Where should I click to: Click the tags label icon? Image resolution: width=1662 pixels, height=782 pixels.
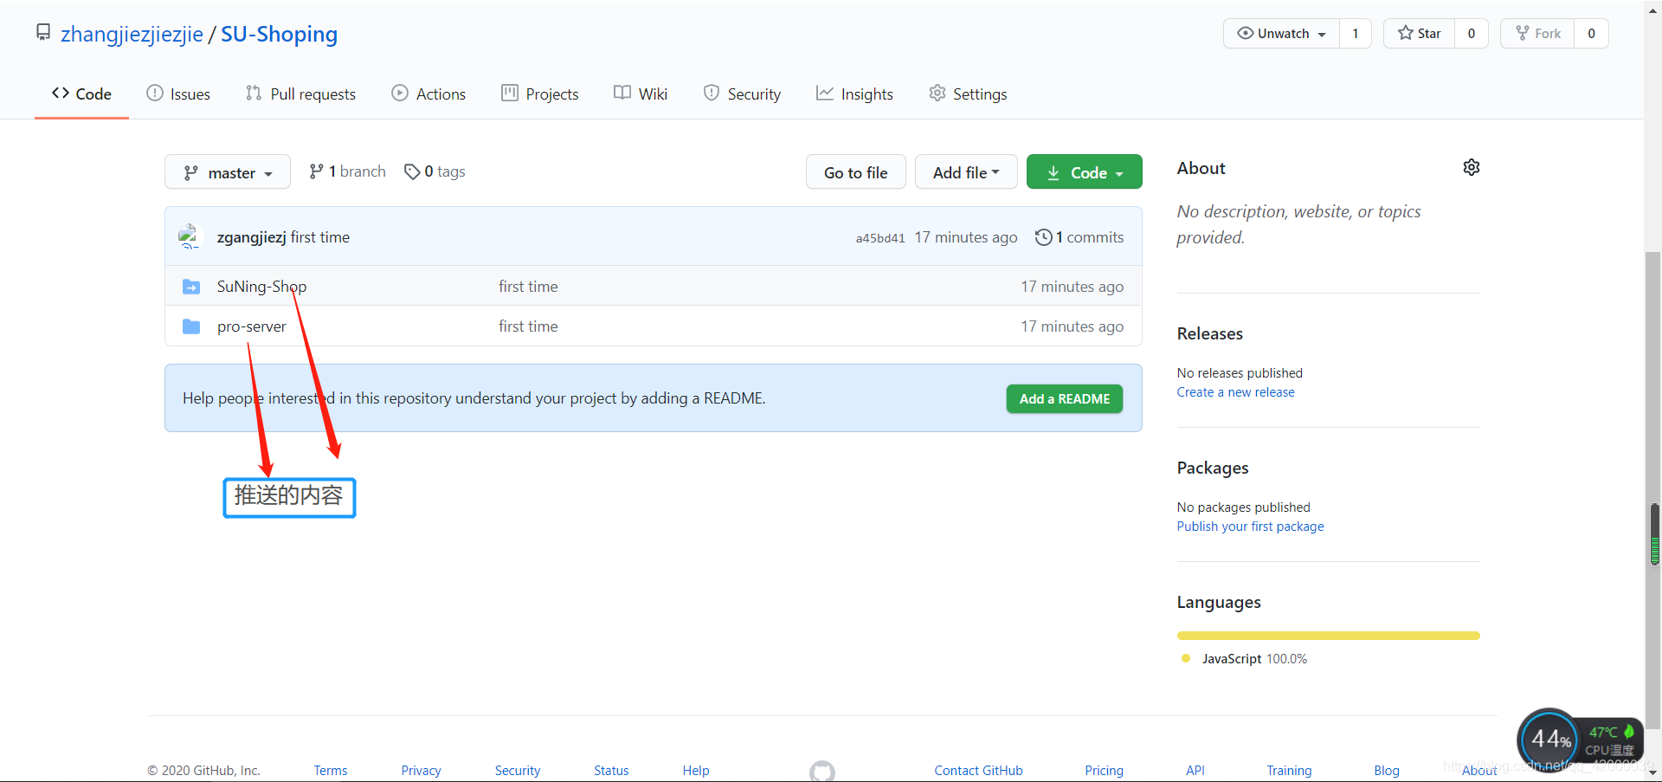pos(412,171)
